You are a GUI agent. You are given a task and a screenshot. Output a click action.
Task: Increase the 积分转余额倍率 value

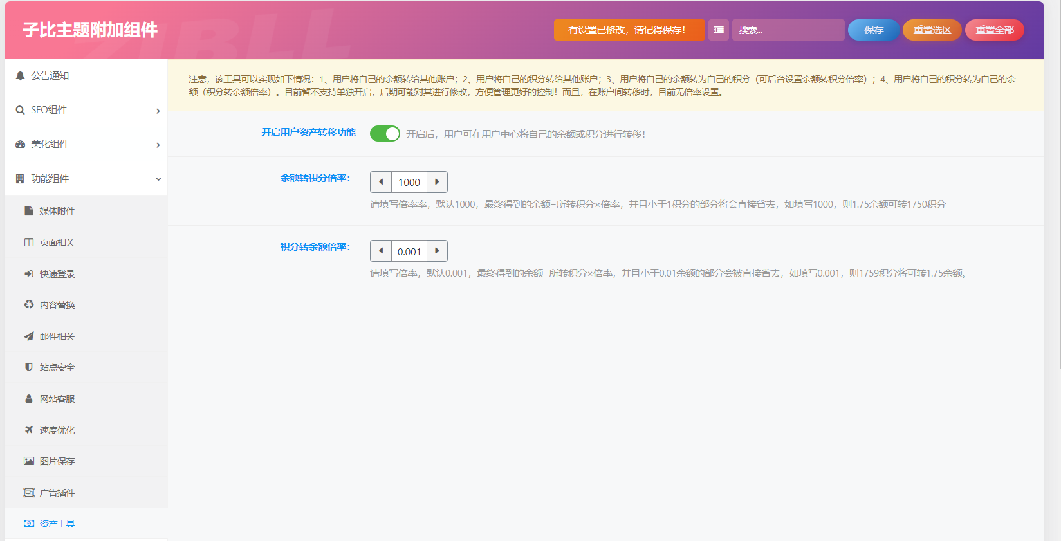(437, 251)
